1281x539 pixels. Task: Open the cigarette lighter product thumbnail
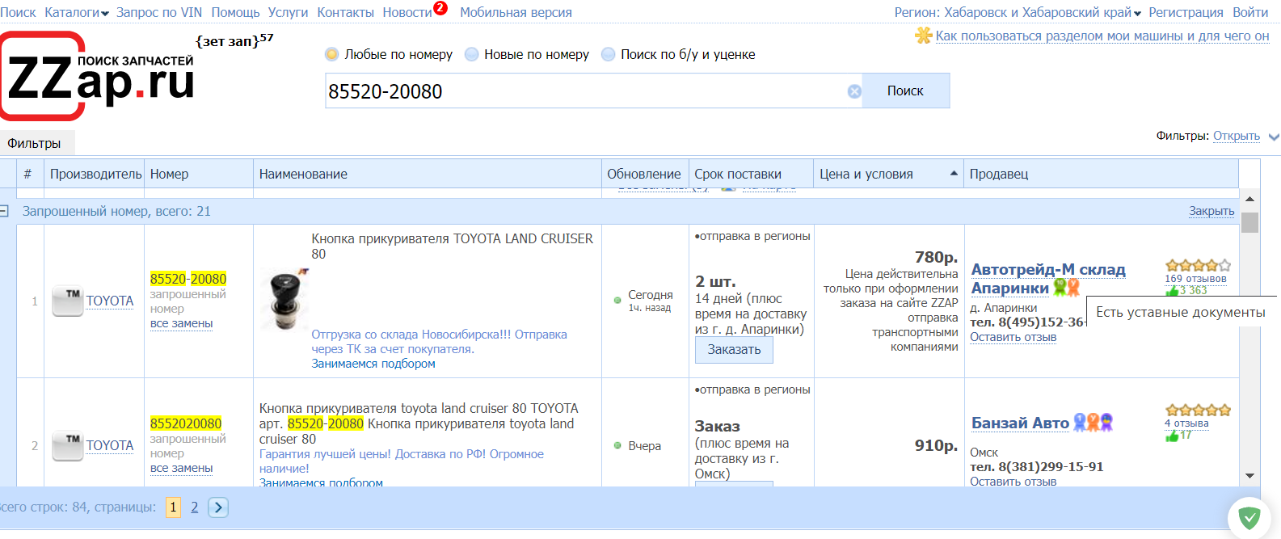point(284,301)
